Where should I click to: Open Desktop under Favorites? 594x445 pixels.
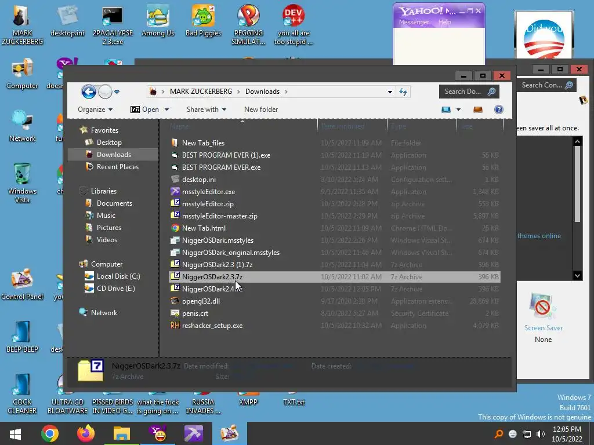109,143
